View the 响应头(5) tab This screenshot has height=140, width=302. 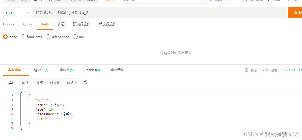(x=67, y=70)
